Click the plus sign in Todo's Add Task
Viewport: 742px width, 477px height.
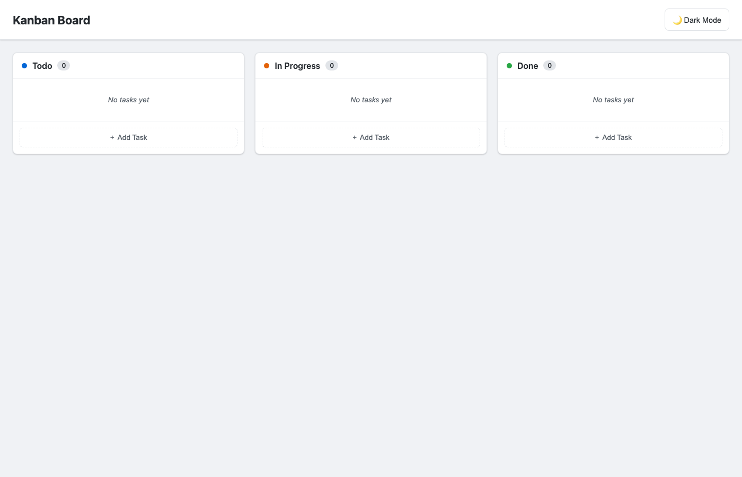tap(112, 137)
